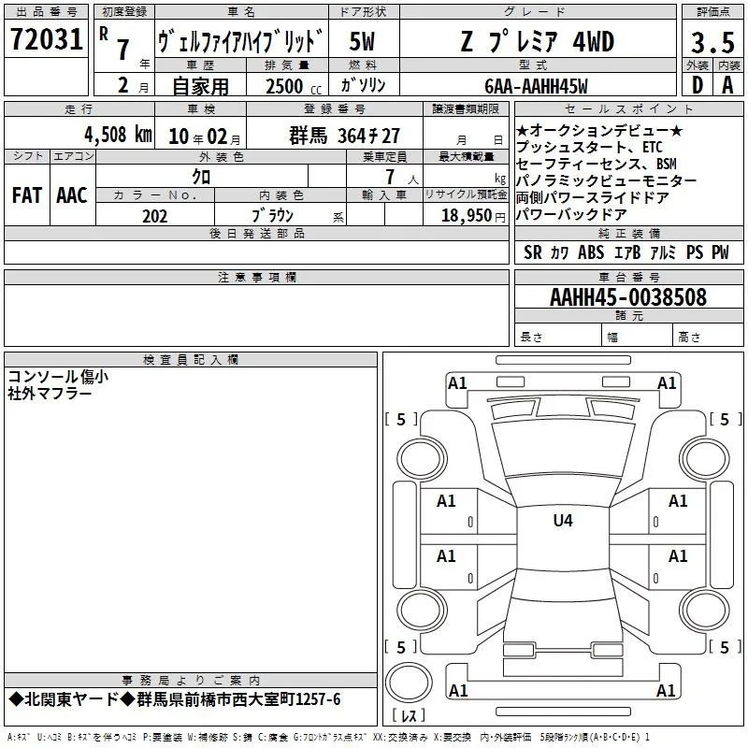Select equipment code ABS
The width and height of the screenshot is (748, 748).
(591, 252)
